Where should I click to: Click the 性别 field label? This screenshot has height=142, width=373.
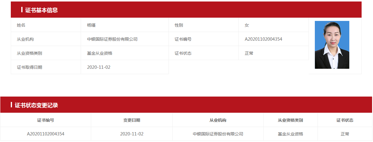pos(179,25)
